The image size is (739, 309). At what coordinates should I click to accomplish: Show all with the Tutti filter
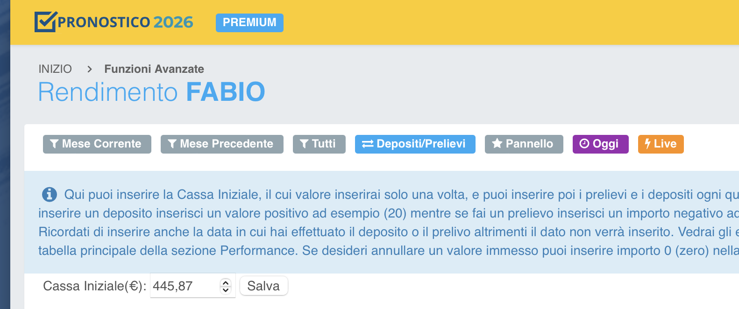click(x=319, y=144)
